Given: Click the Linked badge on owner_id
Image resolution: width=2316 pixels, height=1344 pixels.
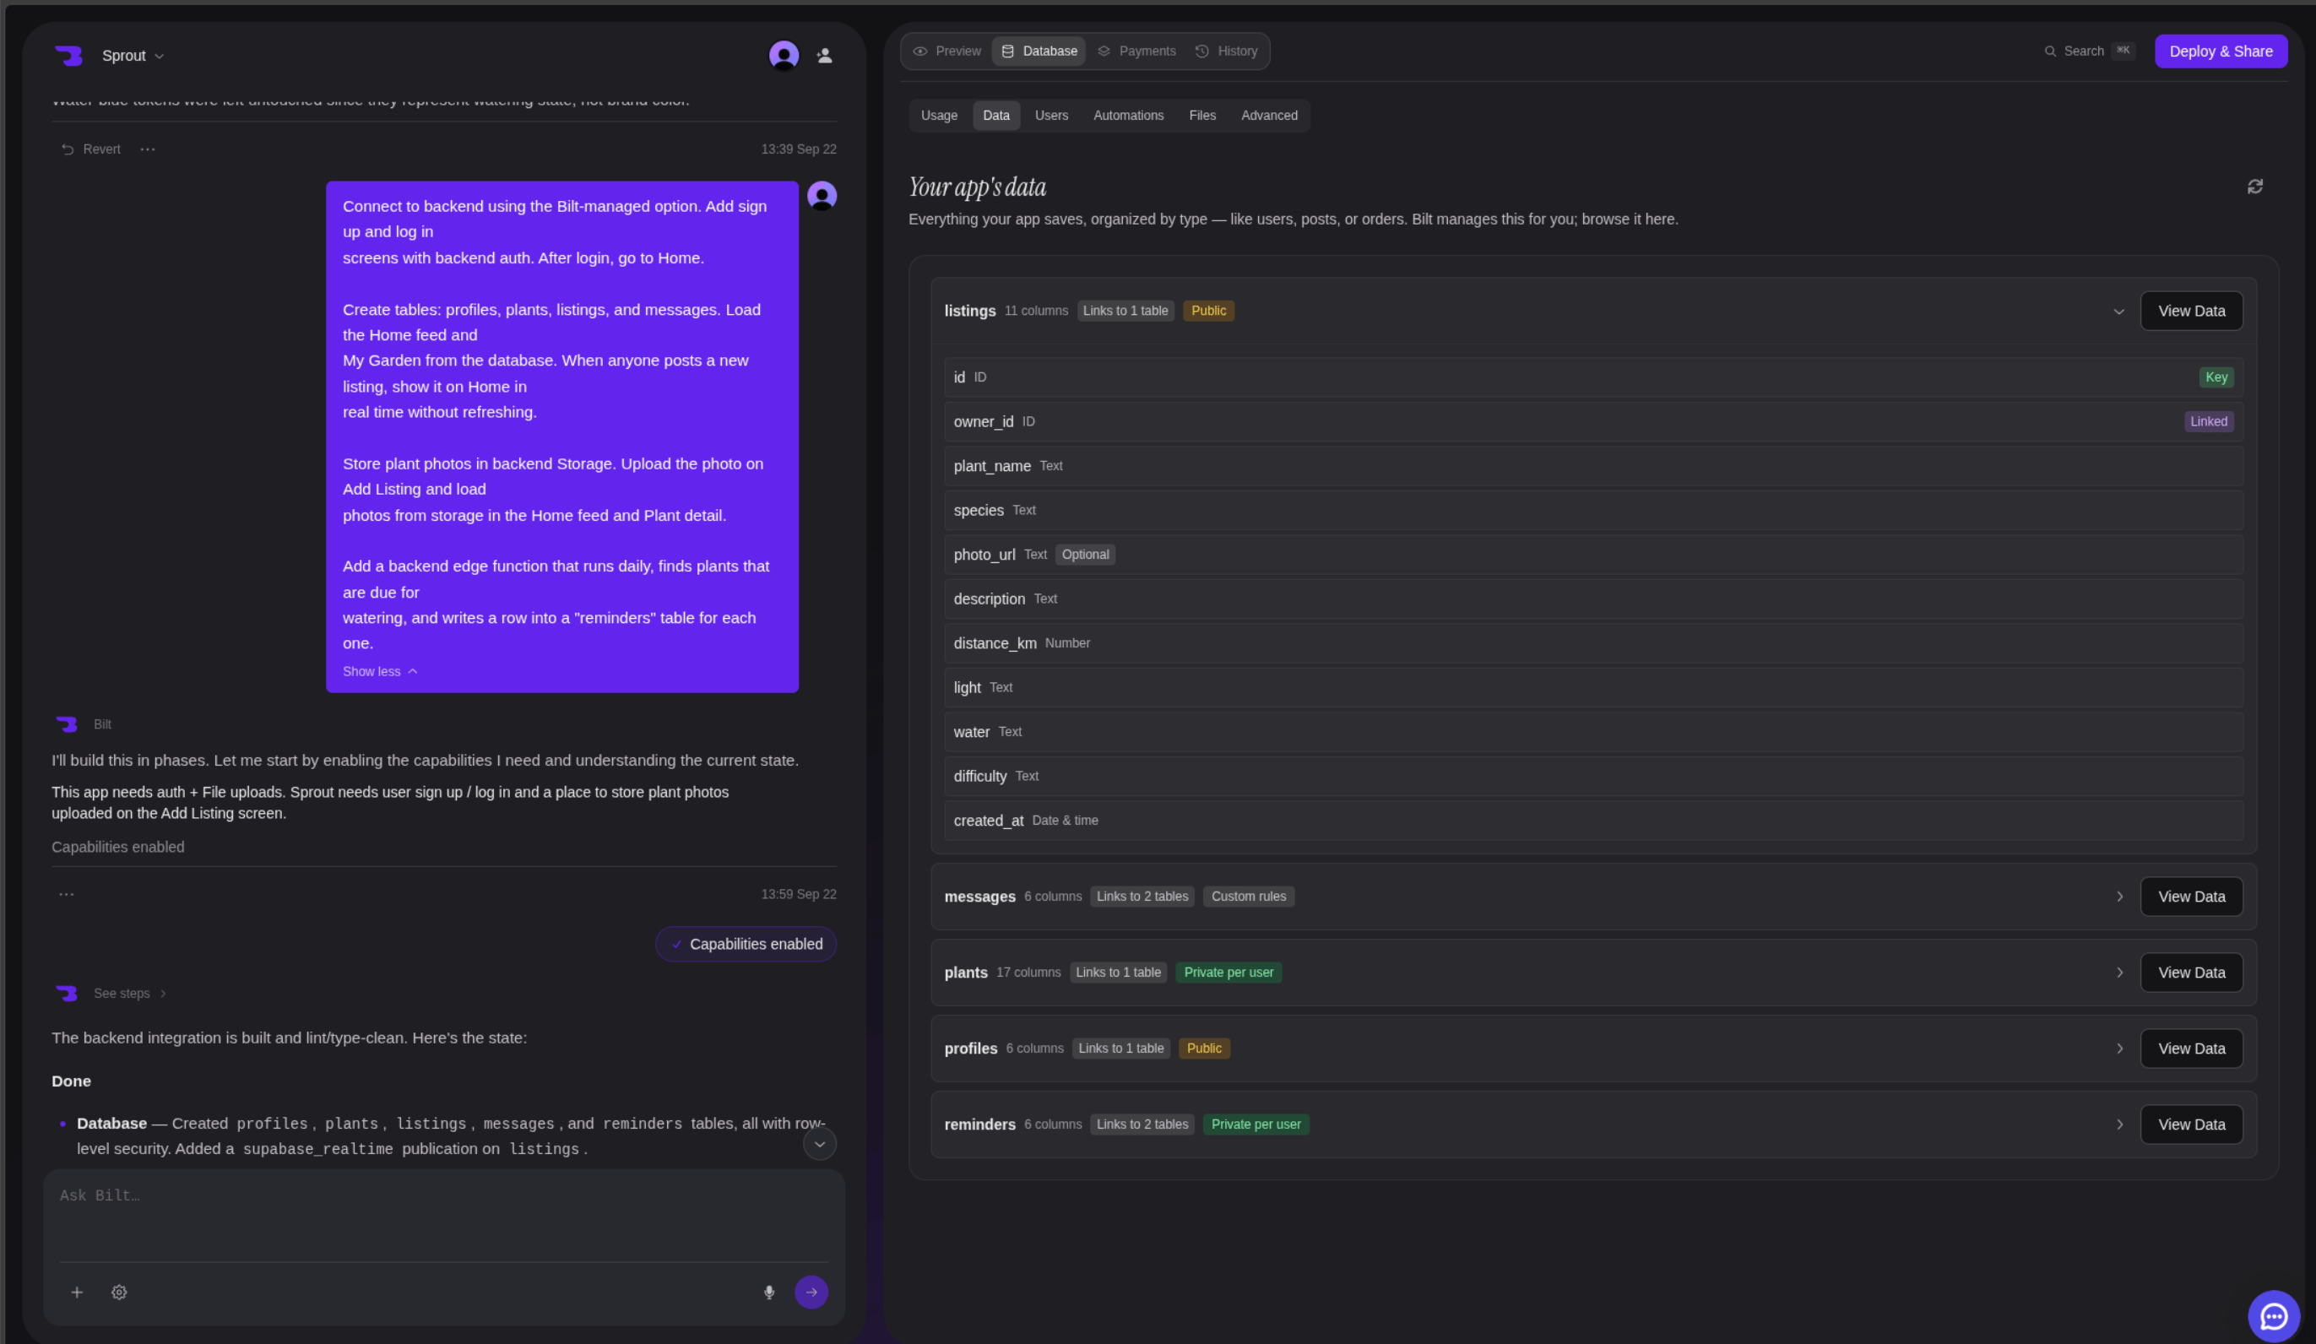Looking at the screenshot, I should pos(2209,421).
